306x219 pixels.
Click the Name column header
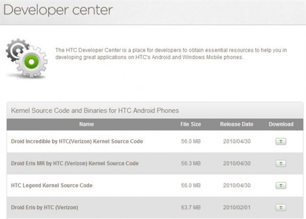[x=86, y=124]
